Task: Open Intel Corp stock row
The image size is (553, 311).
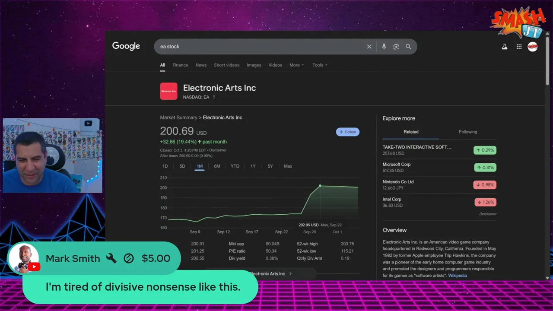Action: 439,202
